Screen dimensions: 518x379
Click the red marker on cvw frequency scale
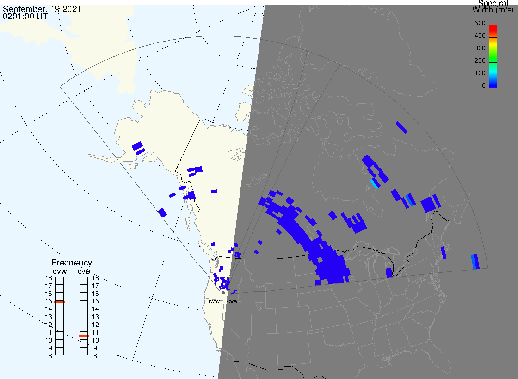point(60,302)
